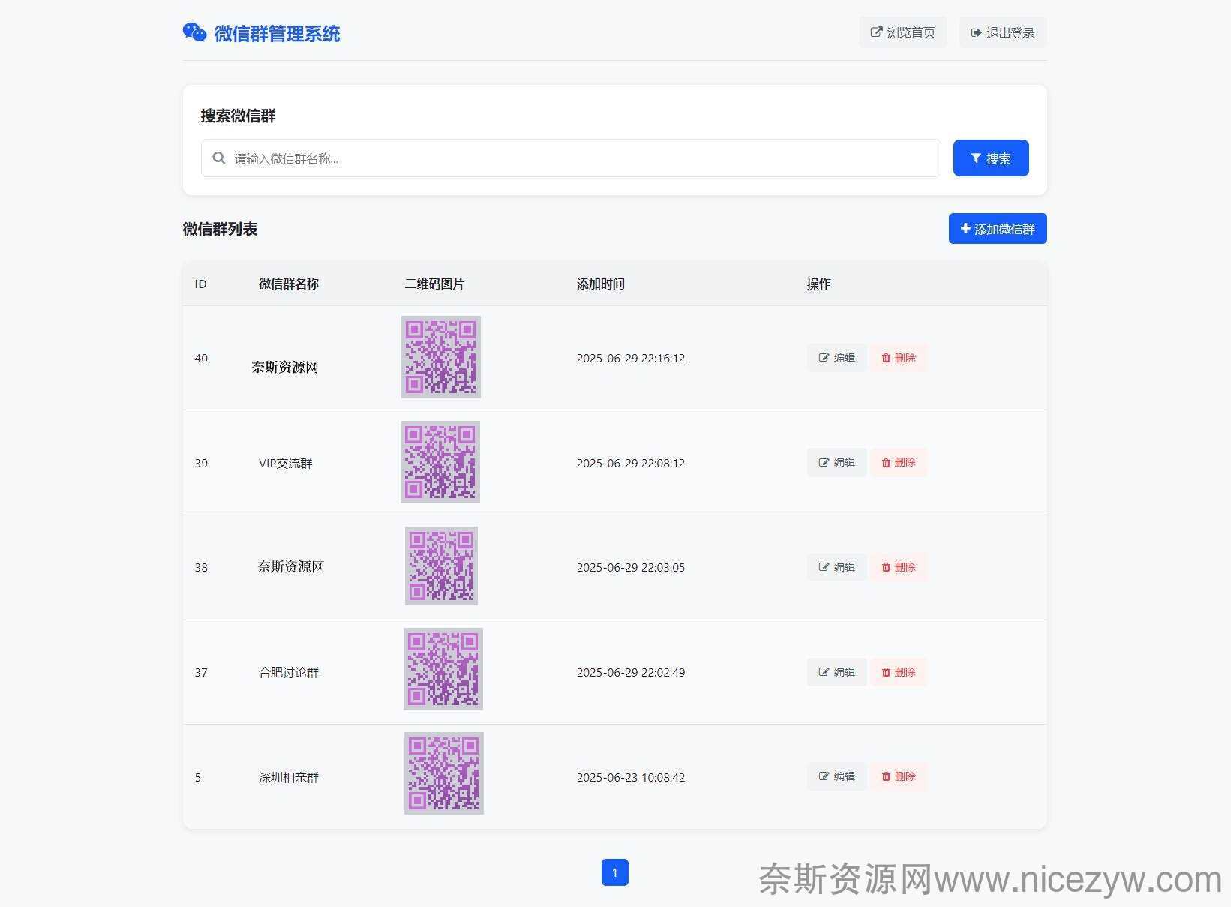Open the QR code image for ID 38

point(441,566)
